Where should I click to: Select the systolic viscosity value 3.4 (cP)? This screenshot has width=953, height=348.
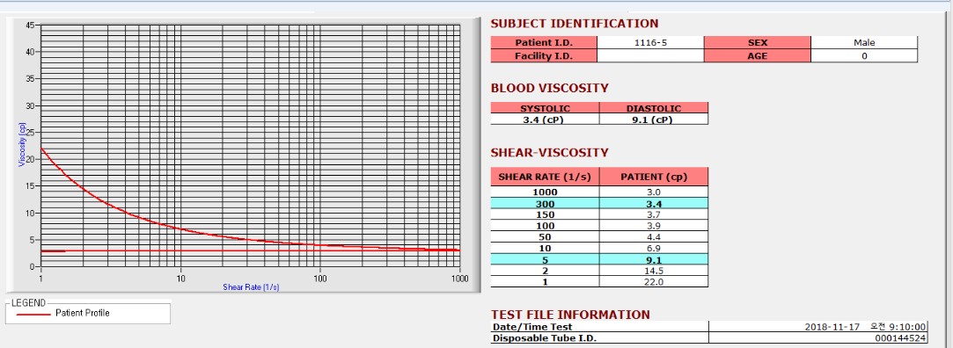[x=546, y=120]
